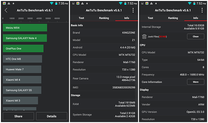The image size is (208, 123).
Task: Switch to the Test tab in the middle screen
Action: [x=81, y=18]
